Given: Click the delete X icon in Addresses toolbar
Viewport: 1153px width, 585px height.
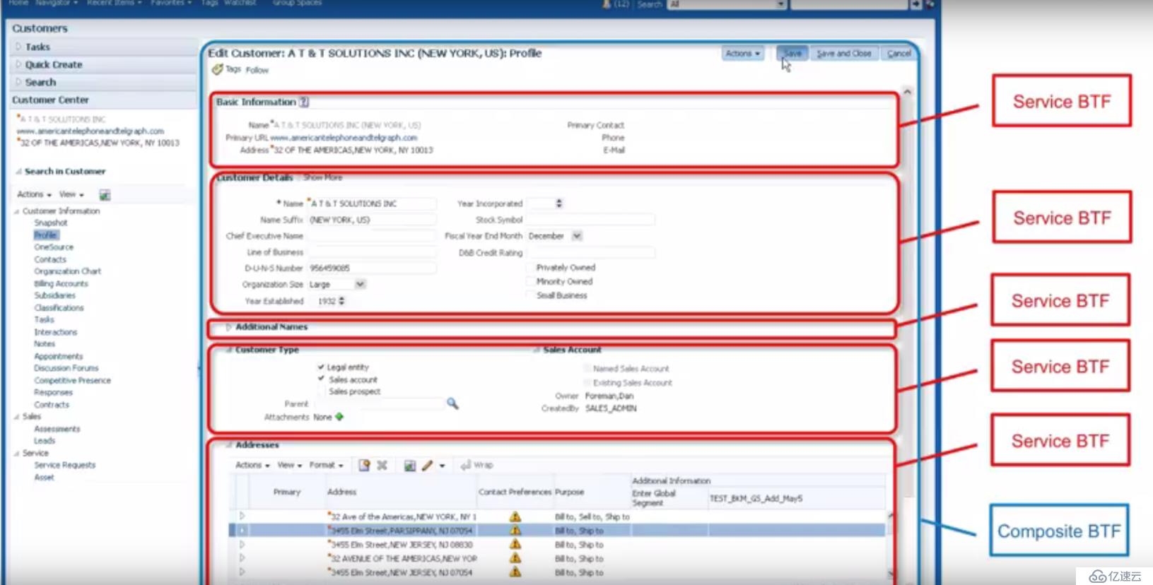Looking at the screenshot, I should coord(382,465).
